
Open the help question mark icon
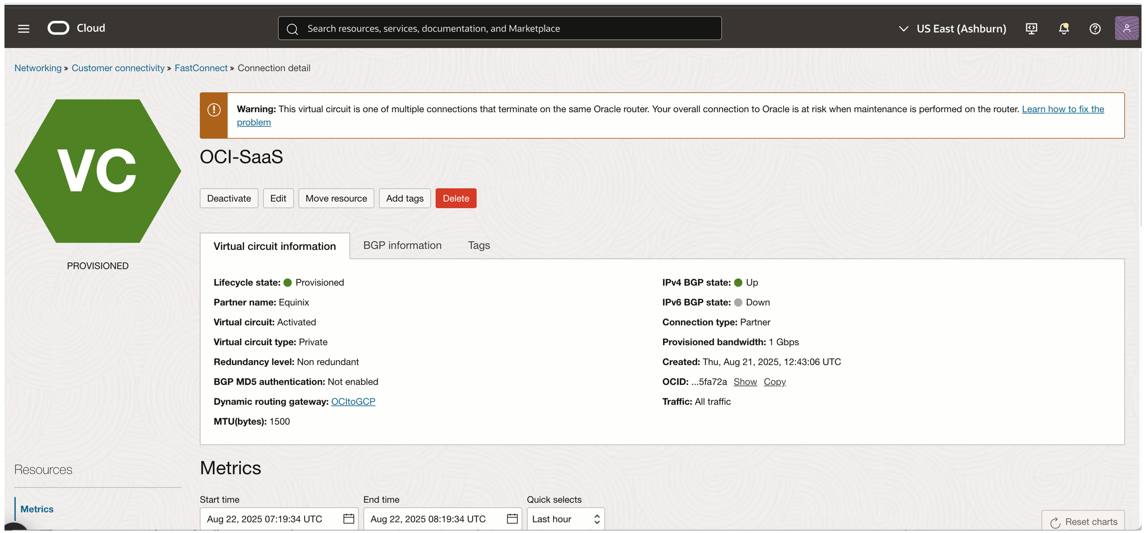(1094, 28)
